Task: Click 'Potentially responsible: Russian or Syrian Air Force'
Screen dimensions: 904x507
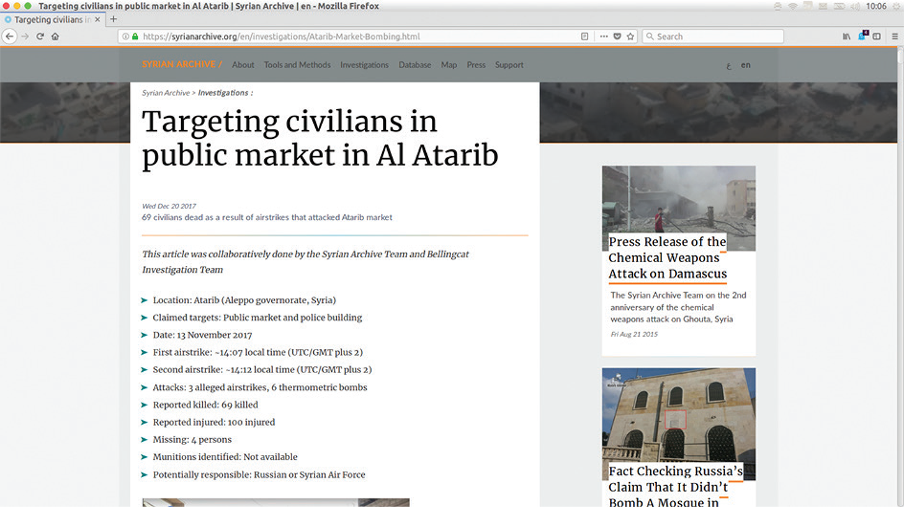Action: [259, 475]
